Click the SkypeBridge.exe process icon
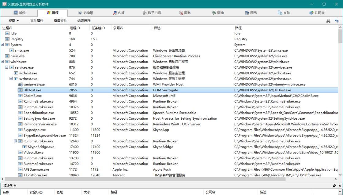The height and width of the screenshot is (195, 343). (25, 146)
